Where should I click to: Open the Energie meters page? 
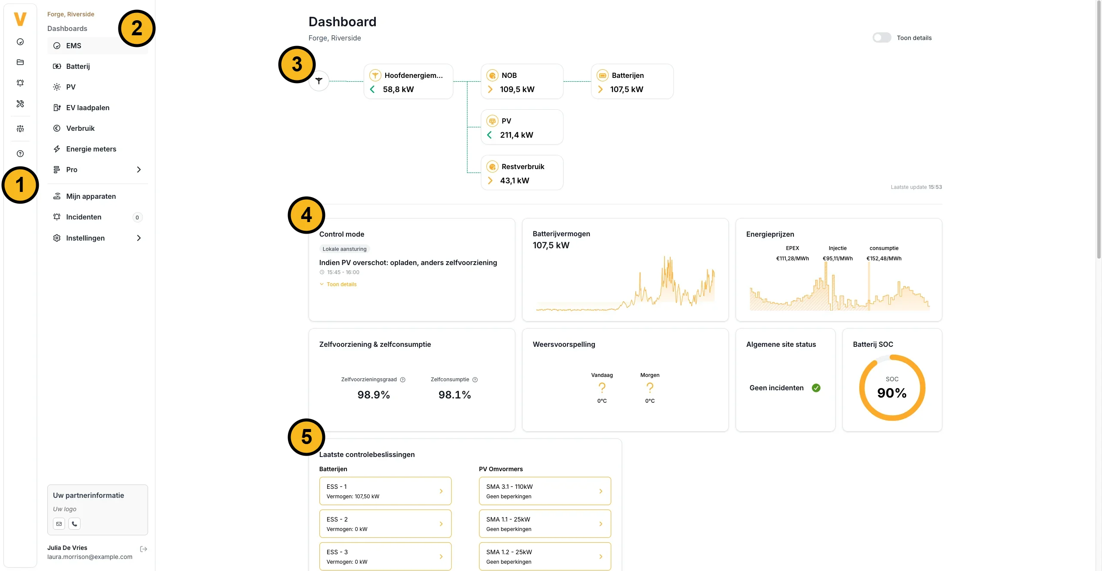(x=98, y=149)
